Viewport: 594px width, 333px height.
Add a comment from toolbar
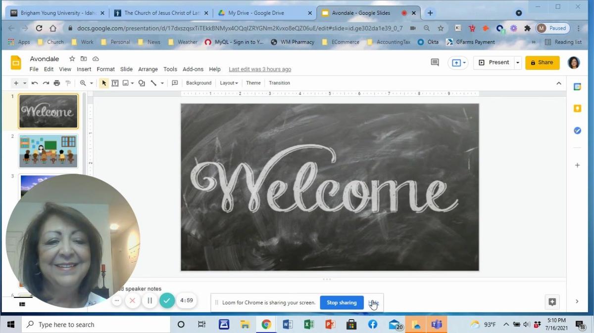click(x=175, y=83)
